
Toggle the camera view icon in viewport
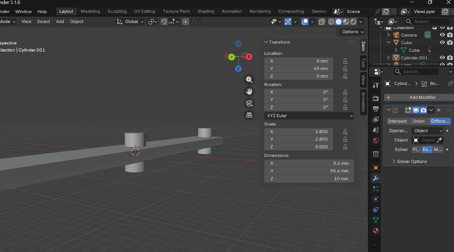249,103
